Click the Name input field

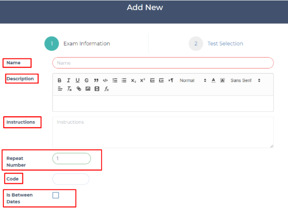(163, 63)
